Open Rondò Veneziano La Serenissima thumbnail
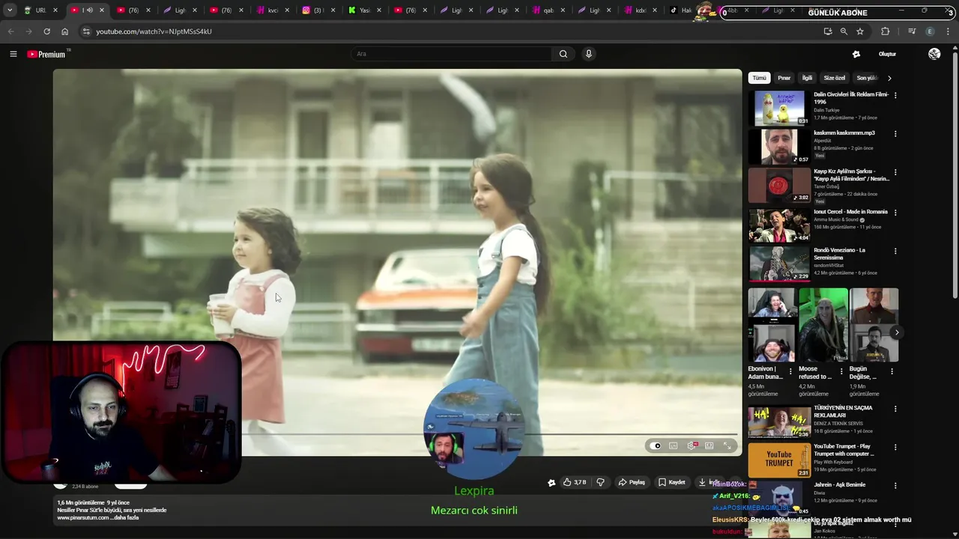Screen dimensions: 959x539 pos(779,264)
